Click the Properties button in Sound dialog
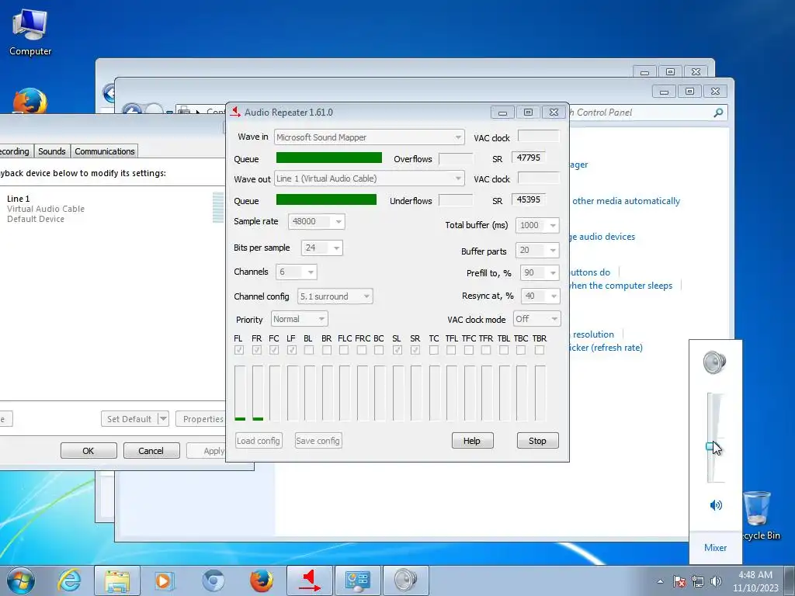Screen dimensions: 795x596 tap(201, 419)
